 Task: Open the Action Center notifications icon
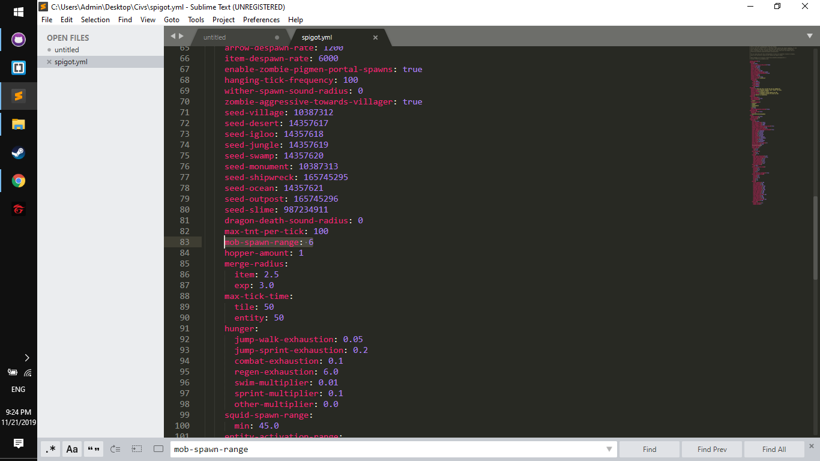click(19, 444)
